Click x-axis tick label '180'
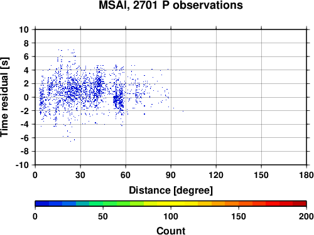 point(306,175)
